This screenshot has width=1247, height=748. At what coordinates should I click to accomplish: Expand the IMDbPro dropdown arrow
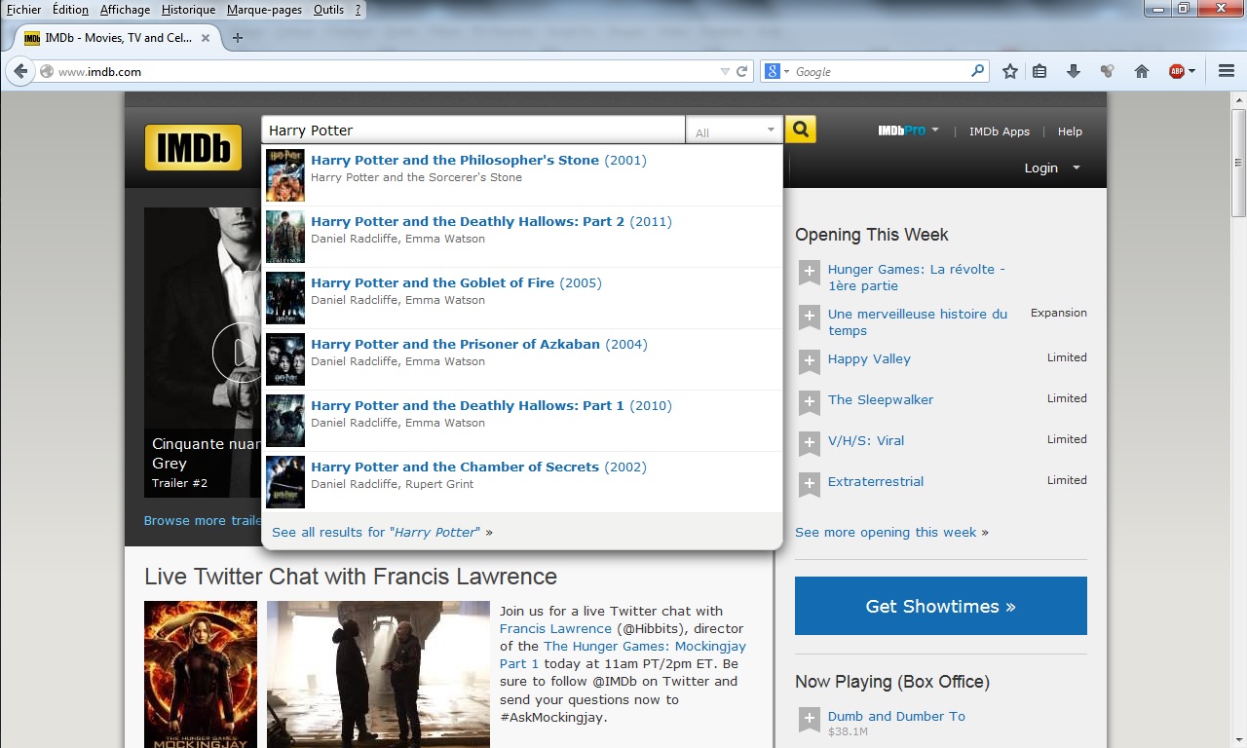click(x=935, y=130)
